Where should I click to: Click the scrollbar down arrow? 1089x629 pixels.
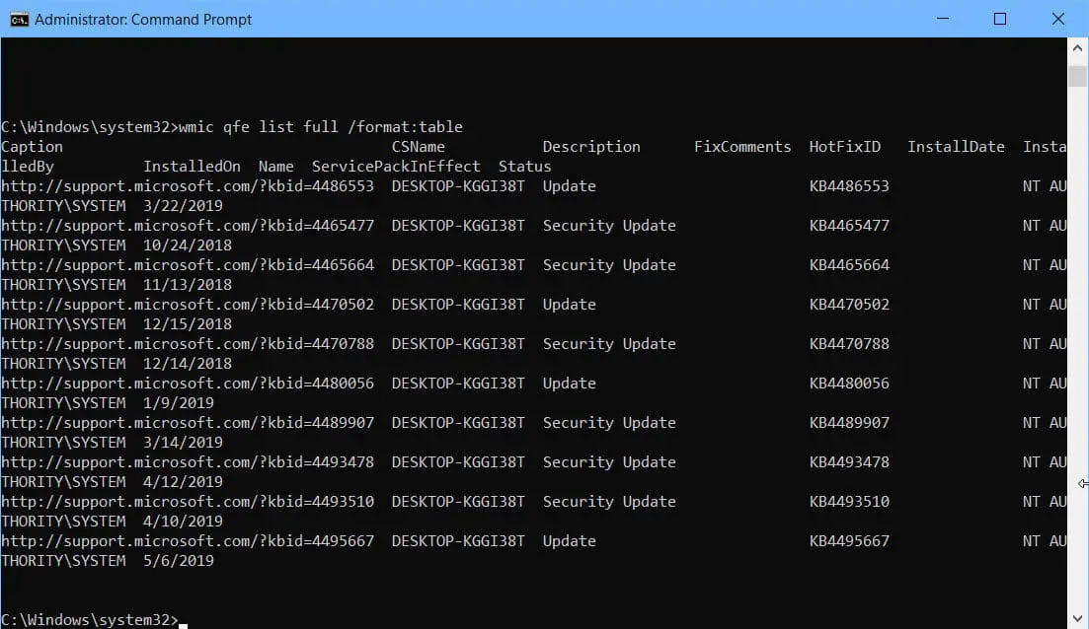[x=1077, y=620]
